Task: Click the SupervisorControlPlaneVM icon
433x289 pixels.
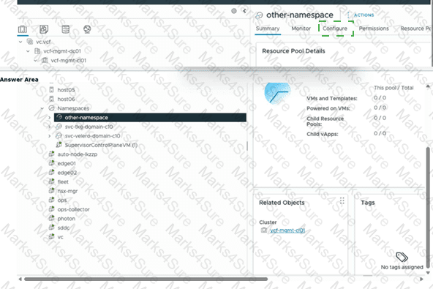Action: 59,145
